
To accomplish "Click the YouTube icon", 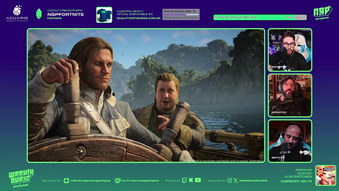I will pyautogui.click(x=198, y=180).
